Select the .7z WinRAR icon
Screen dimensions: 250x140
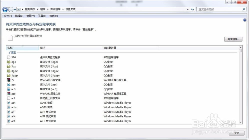(9, 80)
